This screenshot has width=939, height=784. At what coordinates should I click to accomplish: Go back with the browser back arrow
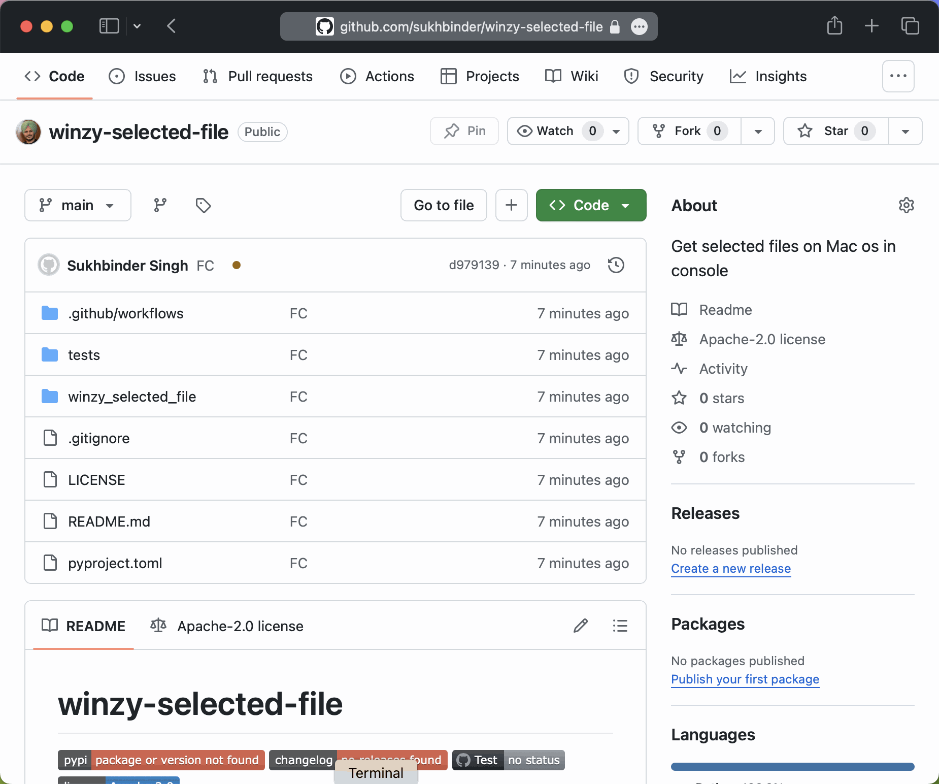172,26
